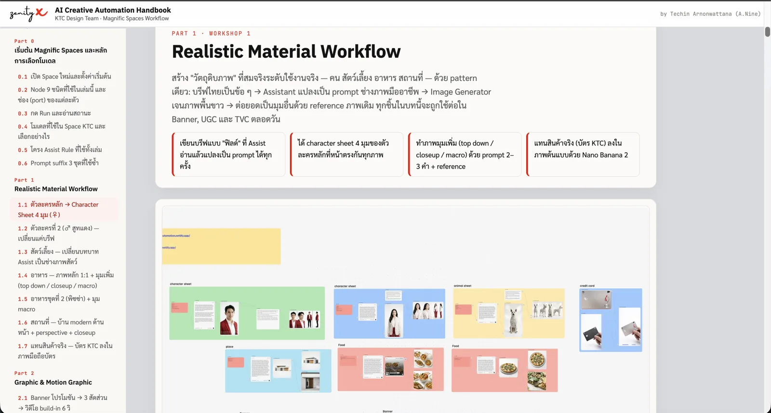Click the yellow animal sheet dog group

[509, 313]
